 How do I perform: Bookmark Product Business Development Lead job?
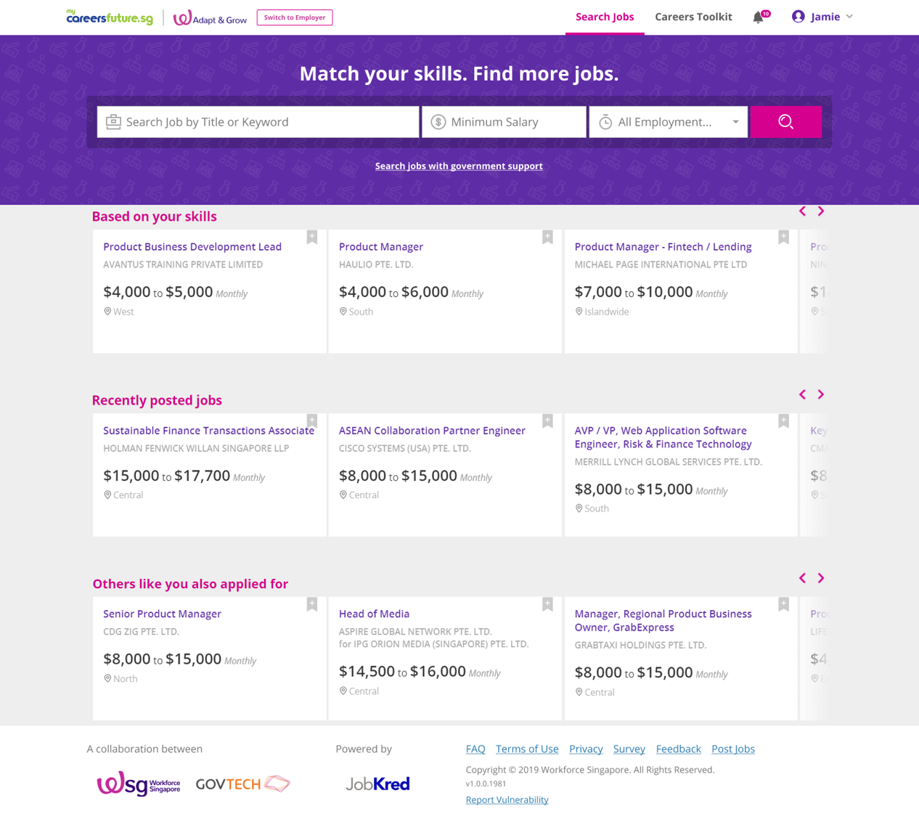312,237
